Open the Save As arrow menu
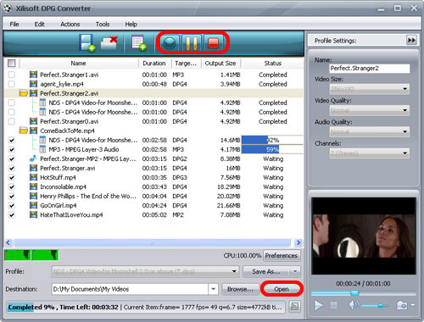Screen dimensions: 424x322 [x=295, y=271]
